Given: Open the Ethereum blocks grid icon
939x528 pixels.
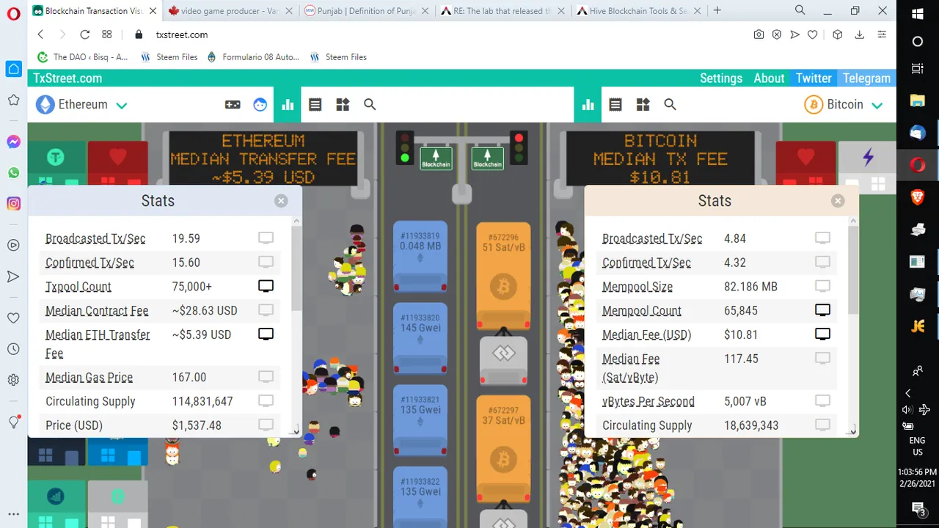Looking at the screenshot, I should coord(343,105).
